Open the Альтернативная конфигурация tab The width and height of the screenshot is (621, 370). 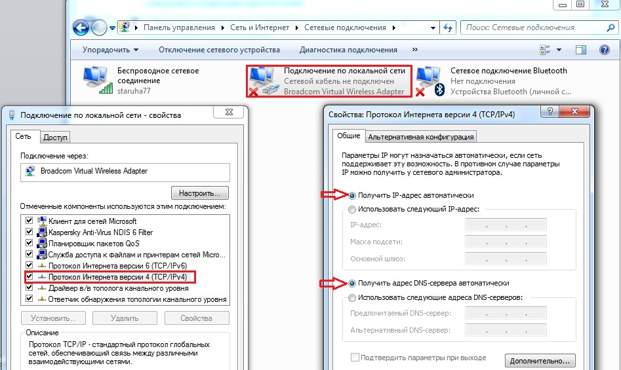pos(420,137)
